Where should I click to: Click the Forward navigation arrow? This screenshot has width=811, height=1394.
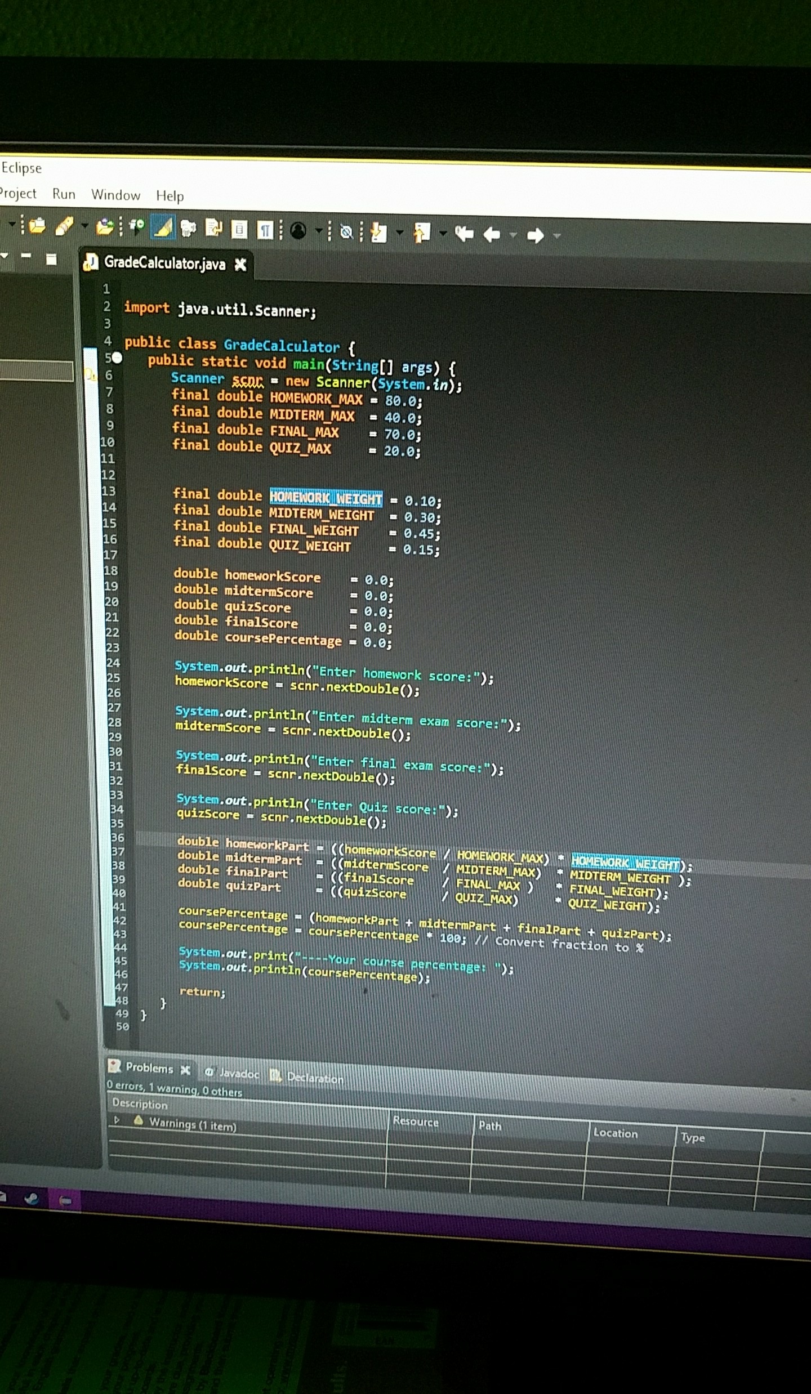536,235
